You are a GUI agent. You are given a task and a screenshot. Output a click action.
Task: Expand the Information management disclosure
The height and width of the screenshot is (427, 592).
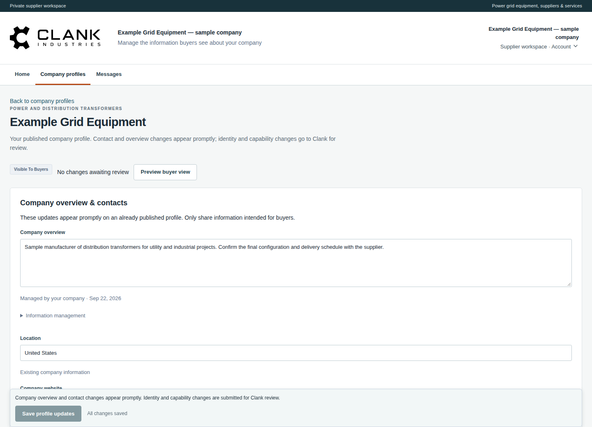(x=53, y=316)
